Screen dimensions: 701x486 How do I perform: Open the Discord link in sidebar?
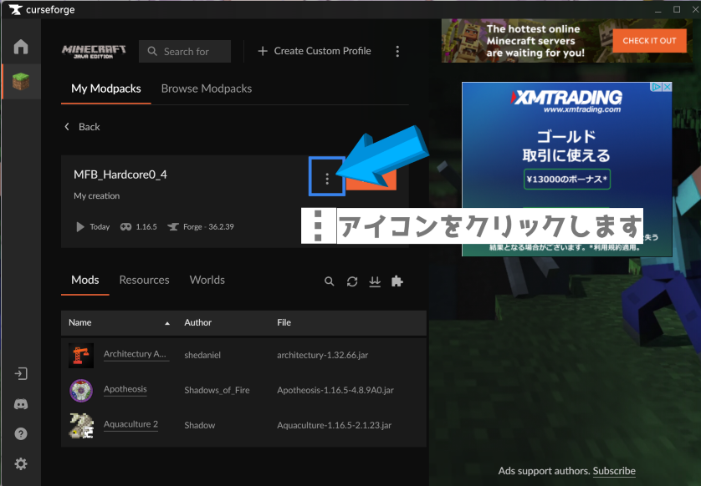pos(21,404)
